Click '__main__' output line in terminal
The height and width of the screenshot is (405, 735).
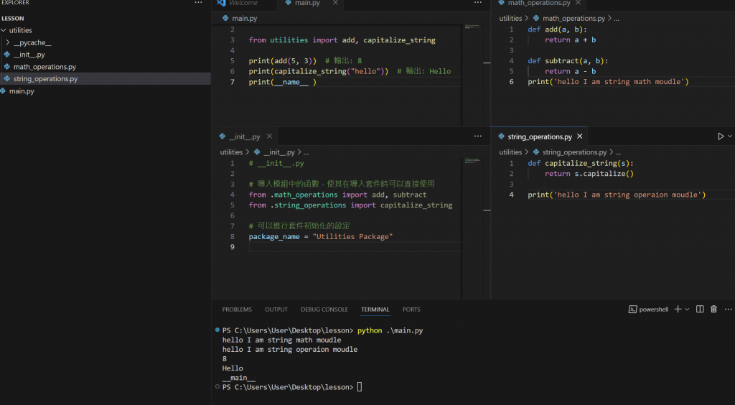coord(238,378)
